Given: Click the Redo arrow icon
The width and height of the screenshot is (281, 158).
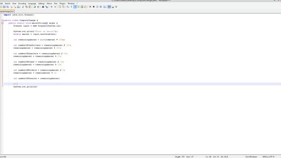Looking at the screenshot, I should [38, 7].
